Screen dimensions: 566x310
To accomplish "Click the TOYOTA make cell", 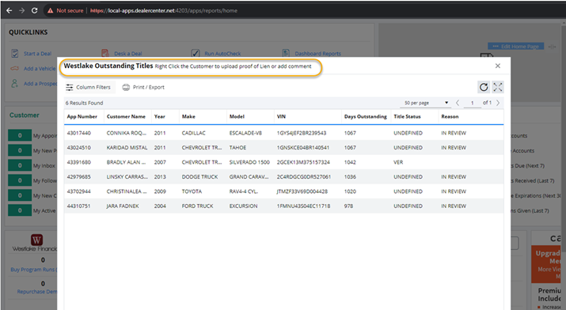I will (x=192, y=191).
